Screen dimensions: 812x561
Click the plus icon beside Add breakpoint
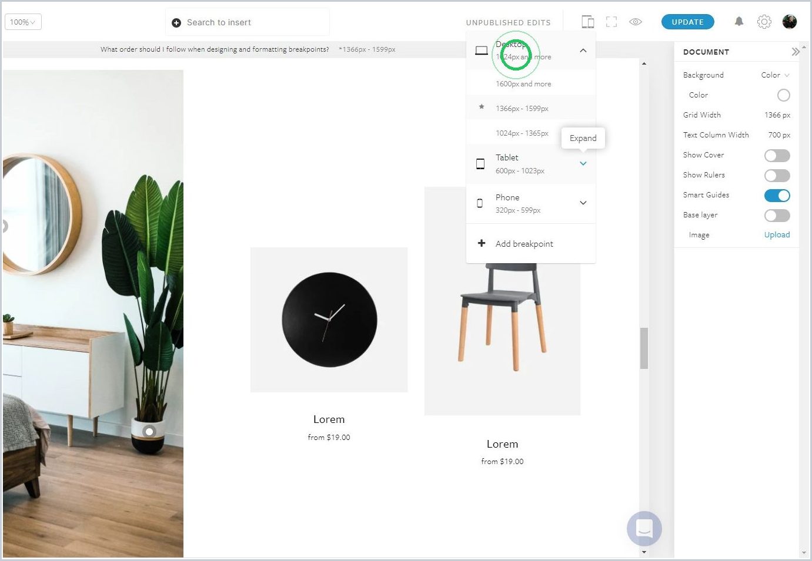(482, 243)
